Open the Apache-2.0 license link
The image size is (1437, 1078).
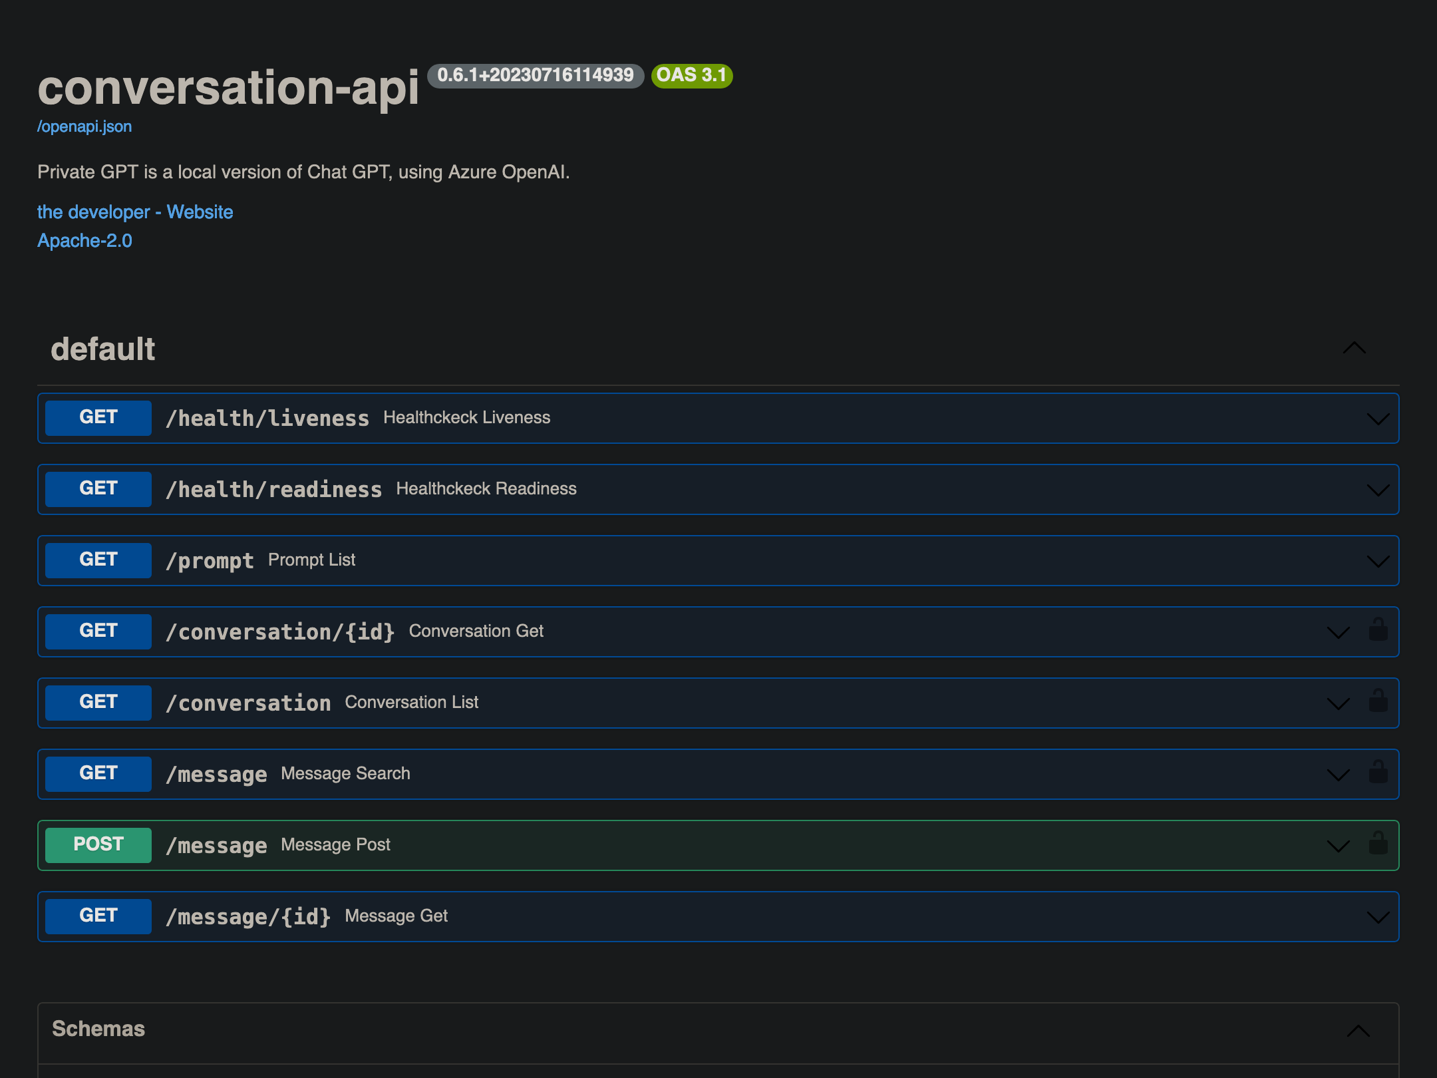click(84, 241)
